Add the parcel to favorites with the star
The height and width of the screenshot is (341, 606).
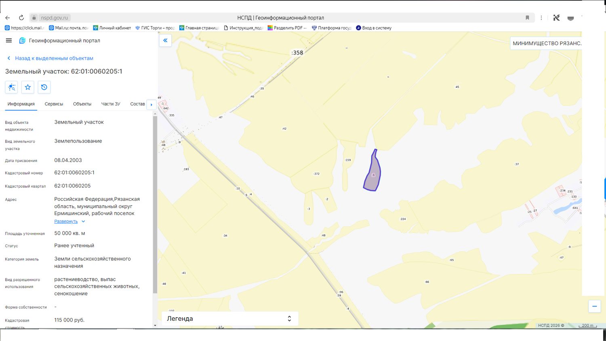(x=28, y=87)
